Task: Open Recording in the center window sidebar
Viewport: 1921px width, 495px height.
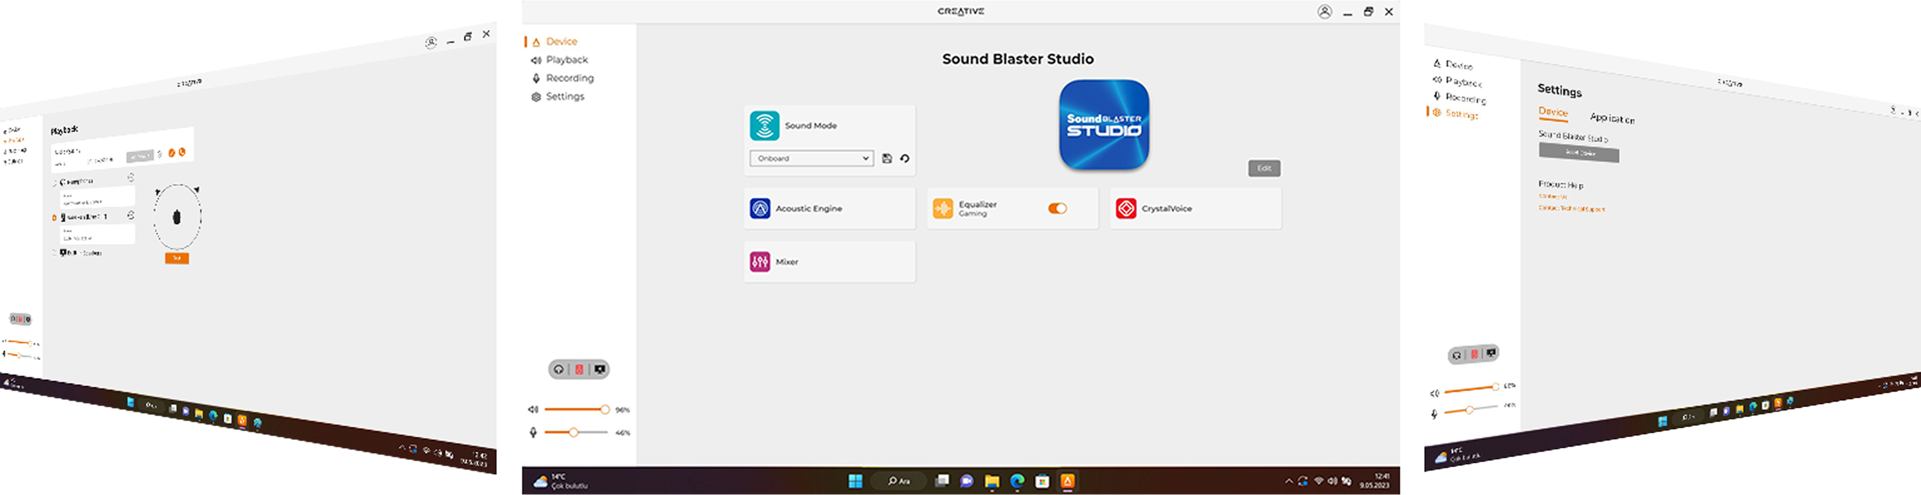Action: 569,78
